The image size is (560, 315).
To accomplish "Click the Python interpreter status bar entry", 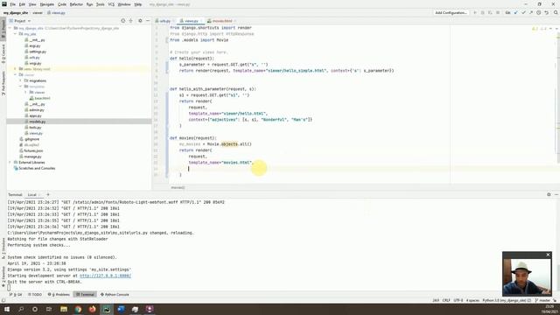I will click(x=507, y=300).
